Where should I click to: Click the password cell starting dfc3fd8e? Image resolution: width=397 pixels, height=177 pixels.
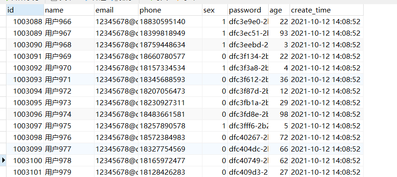(x=248, y=114)
